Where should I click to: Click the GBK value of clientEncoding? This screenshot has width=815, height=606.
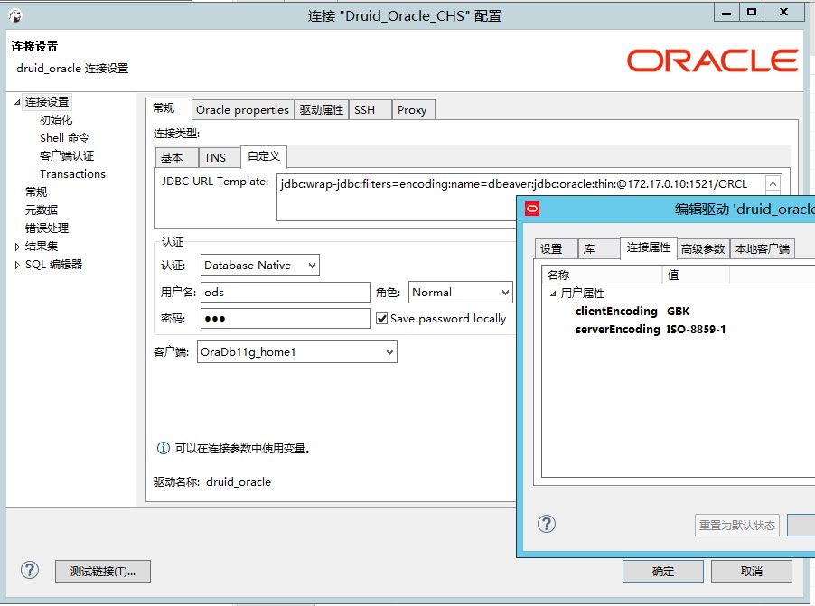tap(678, 312)
